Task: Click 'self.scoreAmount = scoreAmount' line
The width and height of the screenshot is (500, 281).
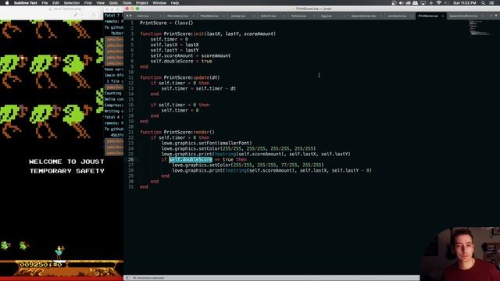Action: point(191,55)
